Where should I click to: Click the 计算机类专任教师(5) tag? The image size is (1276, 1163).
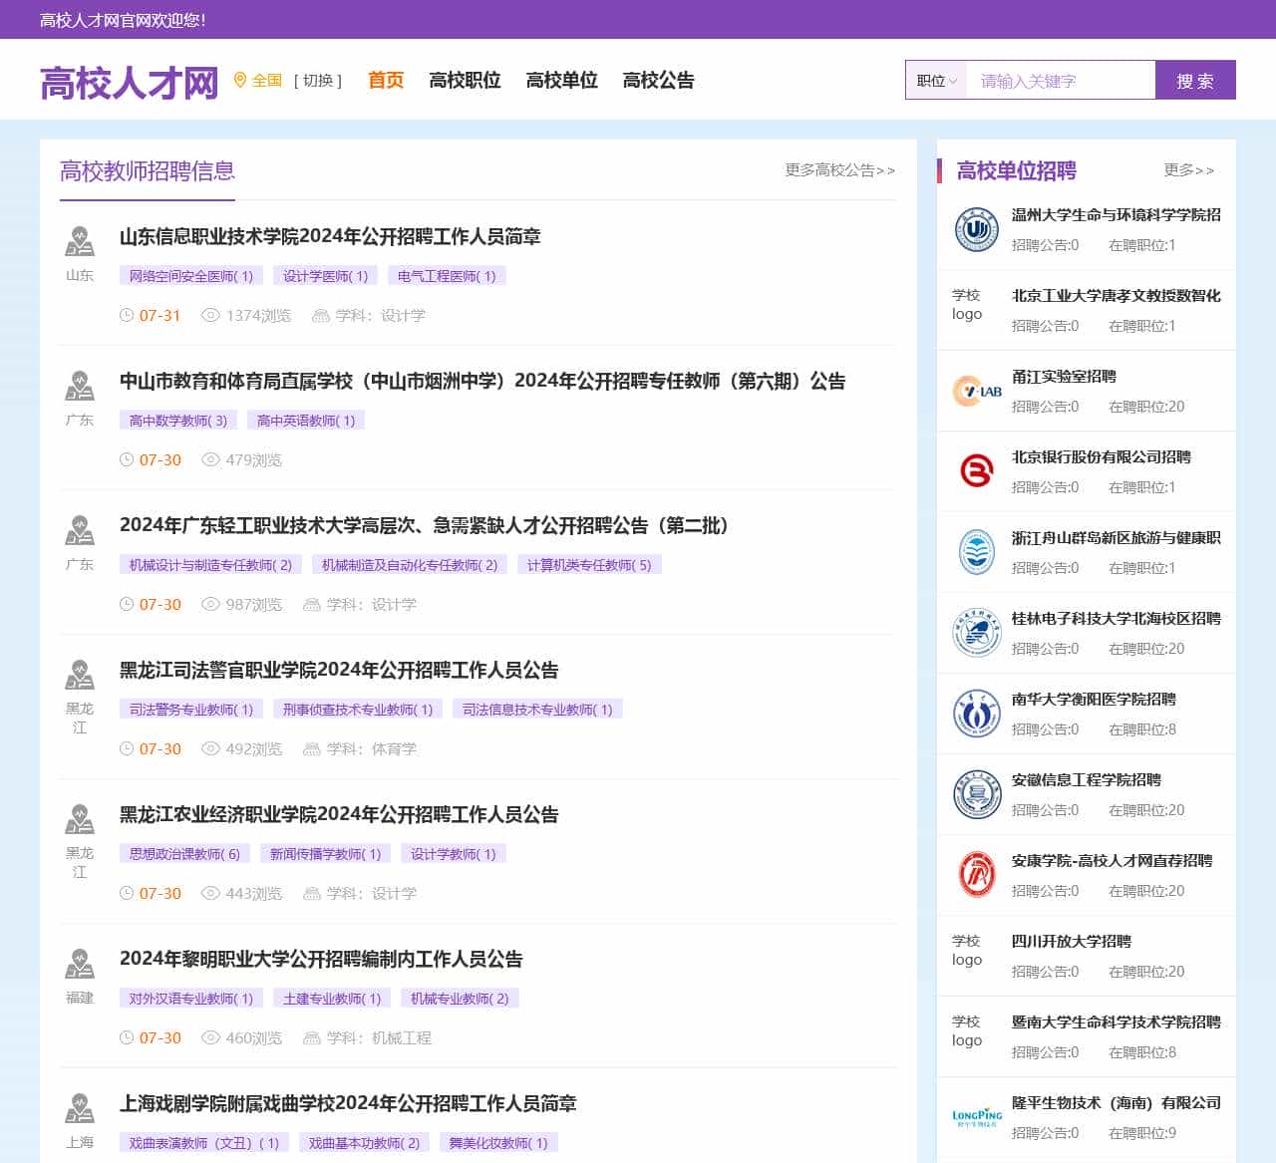[x=588, y=565]
